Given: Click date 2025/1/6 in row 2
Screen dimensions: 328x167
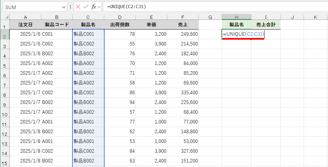Looking at the screenshot, I should pos(25,34).
